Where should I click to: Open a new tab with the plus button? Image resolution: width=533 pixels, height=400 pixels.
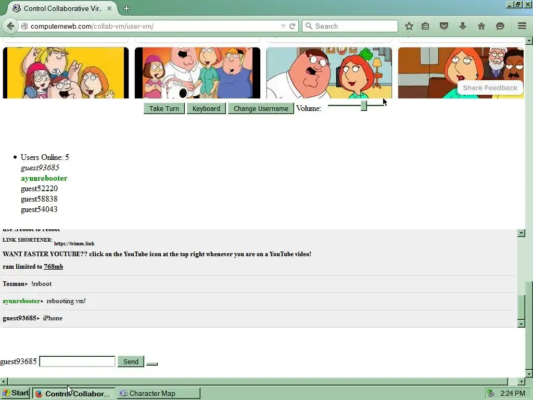(126, 8)
